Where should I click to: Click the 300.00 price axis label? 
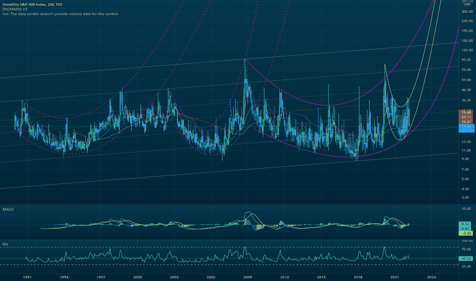pos(467,12)
